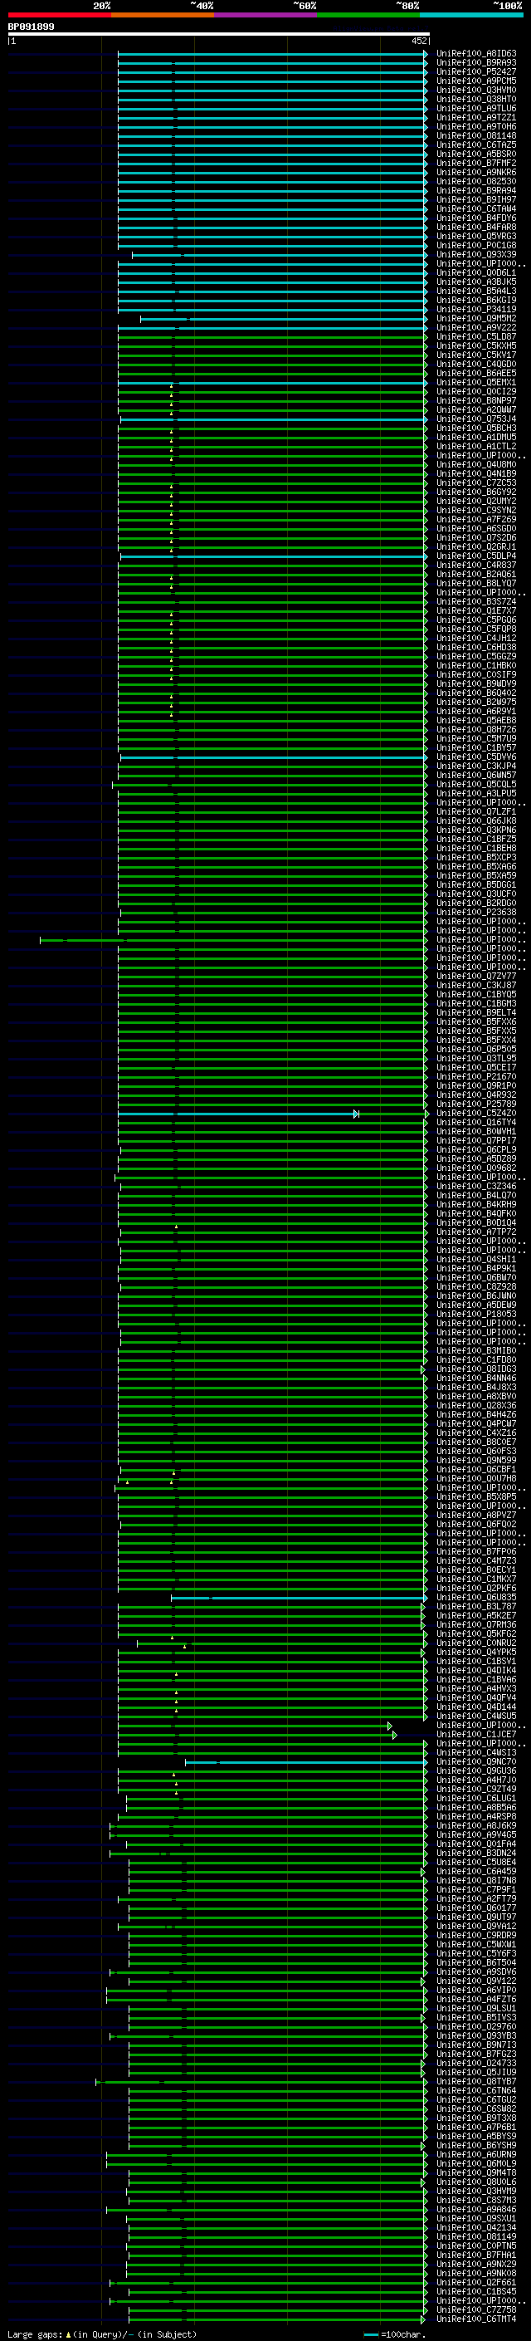Viewport: 531px width, 2341px height.
Task: Select the UniRef100_P18053 label
Action: tap(476, 1314)
